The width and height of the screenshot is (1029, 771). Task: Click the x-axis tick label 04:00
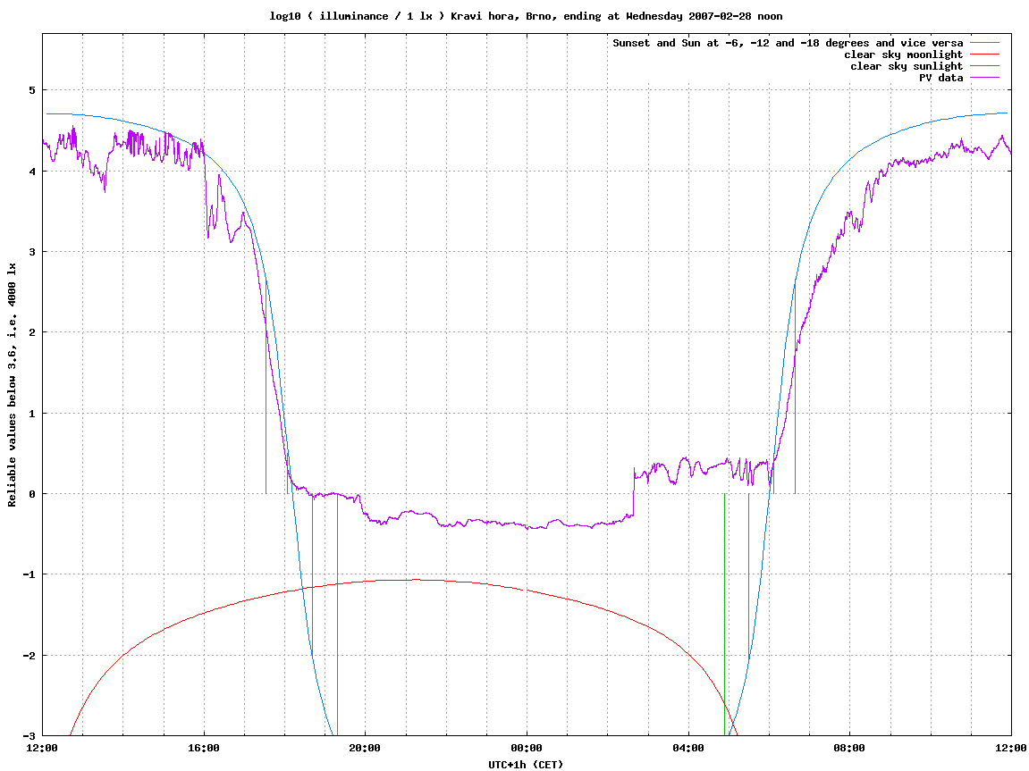[x=688, y=748]
